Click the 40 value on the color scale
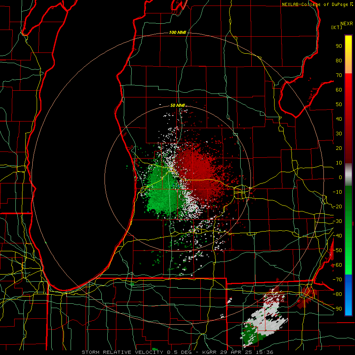The image size is (355, 355). click(339, 119)
